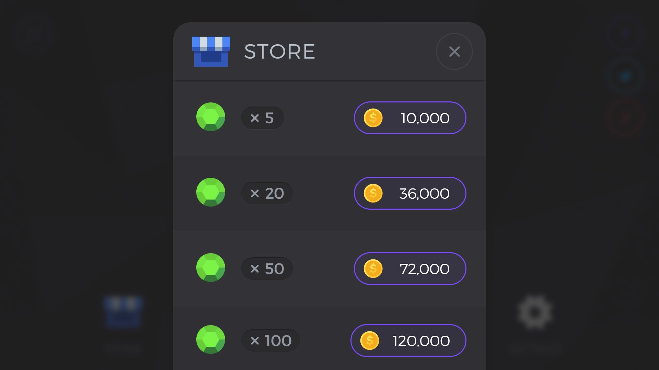
Task: Click the gold coin beside 10,000
Action: coord(373,118)
